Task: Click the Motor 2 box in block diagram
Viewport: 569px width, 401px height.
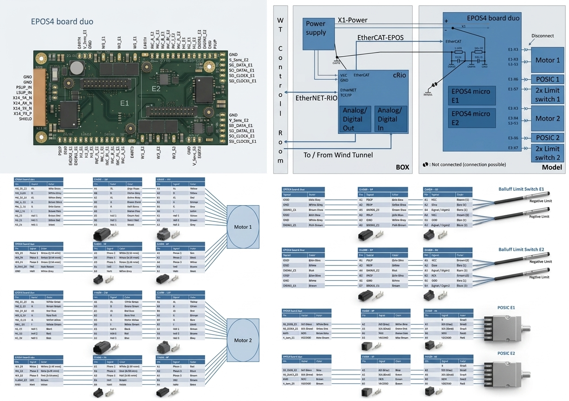Action: pos(548,118)
